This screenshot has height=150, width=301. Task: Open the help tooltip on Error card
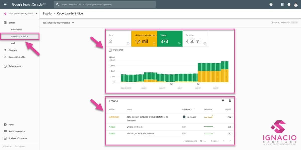[x=128, y=43]
